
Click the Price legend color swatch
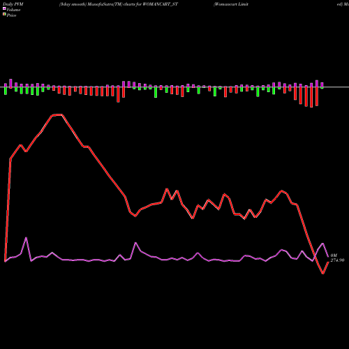point(4,15)
